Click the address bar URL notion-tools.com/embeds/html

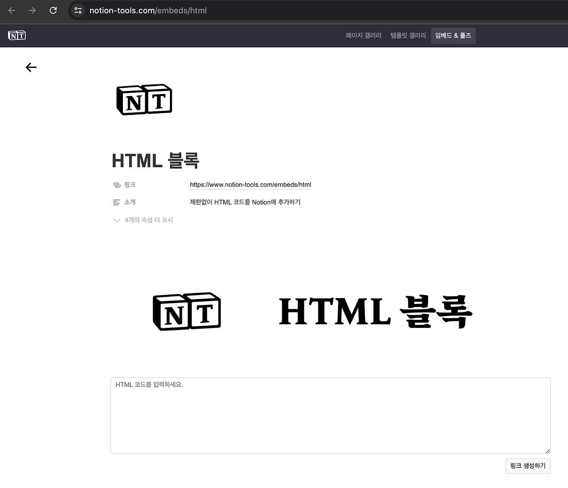coord(148,10)
